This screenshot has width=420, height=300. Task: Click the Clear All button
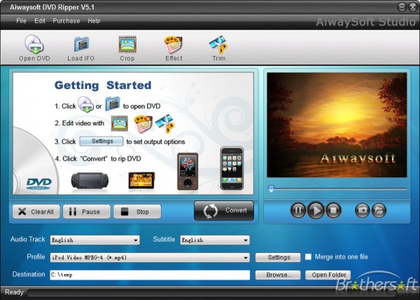36,212
